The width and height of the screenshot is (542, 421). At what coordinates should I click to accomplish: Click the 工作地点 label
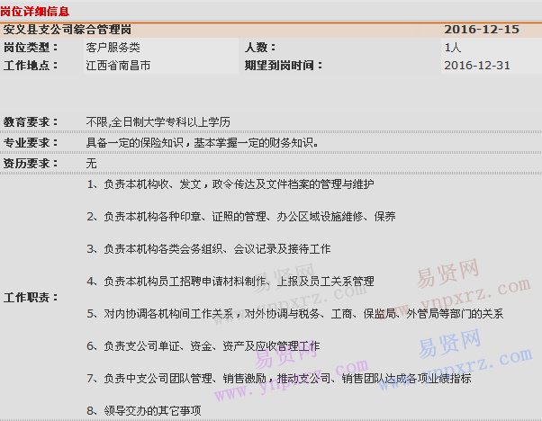click(x=30, y=66)
